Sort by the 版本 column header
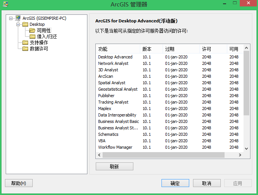 (151, 49)
